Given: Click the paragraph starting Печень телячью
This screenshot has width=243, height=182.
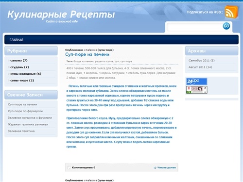Looking at the screenshot, I should coord(121,98).
